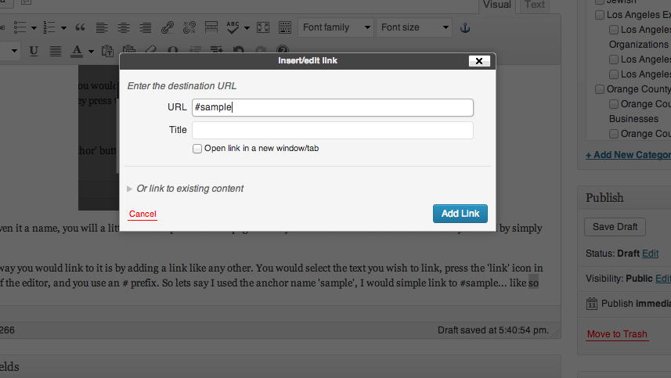671x378 pixels.
Task: Click the numbered list icon
Action: [x=49, y=27]
